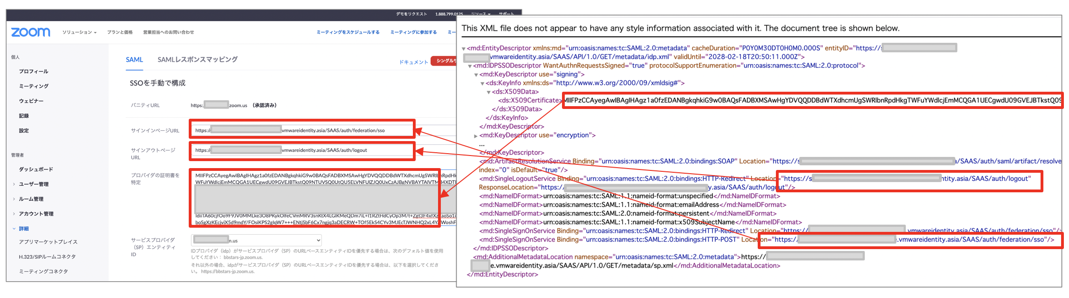The image size is (1069, 298).
Task: Open ミーティング in the Zoom sidebar
Action: point(34,86)
